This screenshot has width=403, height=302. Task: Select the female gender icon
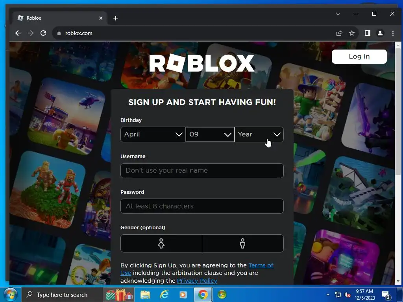tap(161, 243)
